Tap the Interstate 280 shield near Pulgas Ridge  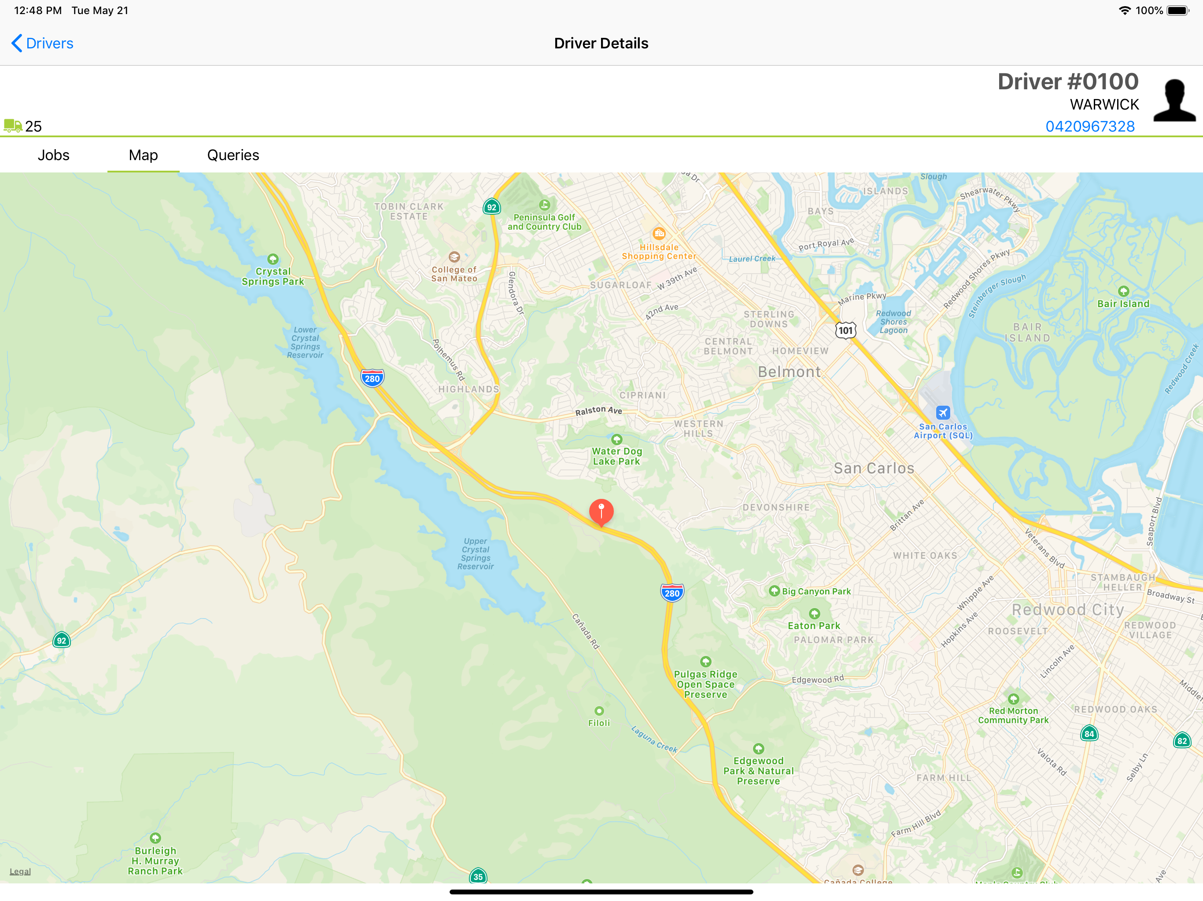click(672, 593)
